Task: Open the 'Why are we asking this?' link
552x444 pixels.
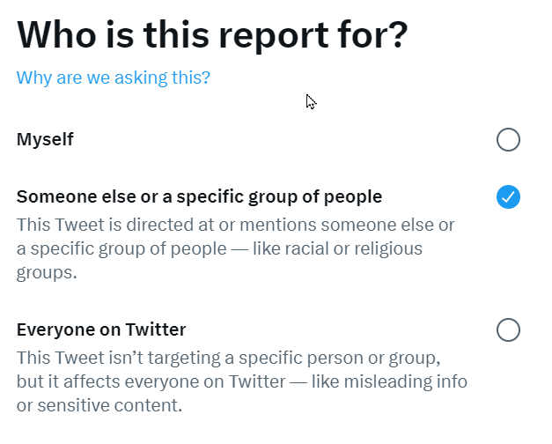Action: (113, 78)
